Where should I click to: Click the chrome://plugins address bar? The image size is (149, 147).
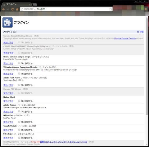(66, 9)
